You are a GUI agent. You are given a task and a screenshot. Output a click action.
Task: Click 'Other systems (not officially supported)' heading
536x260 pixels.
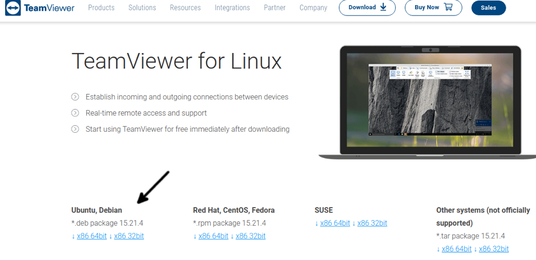click(x=483, y=217)
